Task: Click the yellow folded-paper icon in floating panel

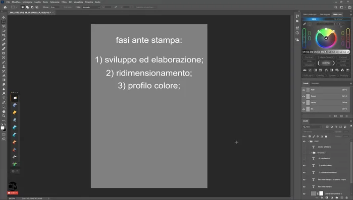Action: 15,112
